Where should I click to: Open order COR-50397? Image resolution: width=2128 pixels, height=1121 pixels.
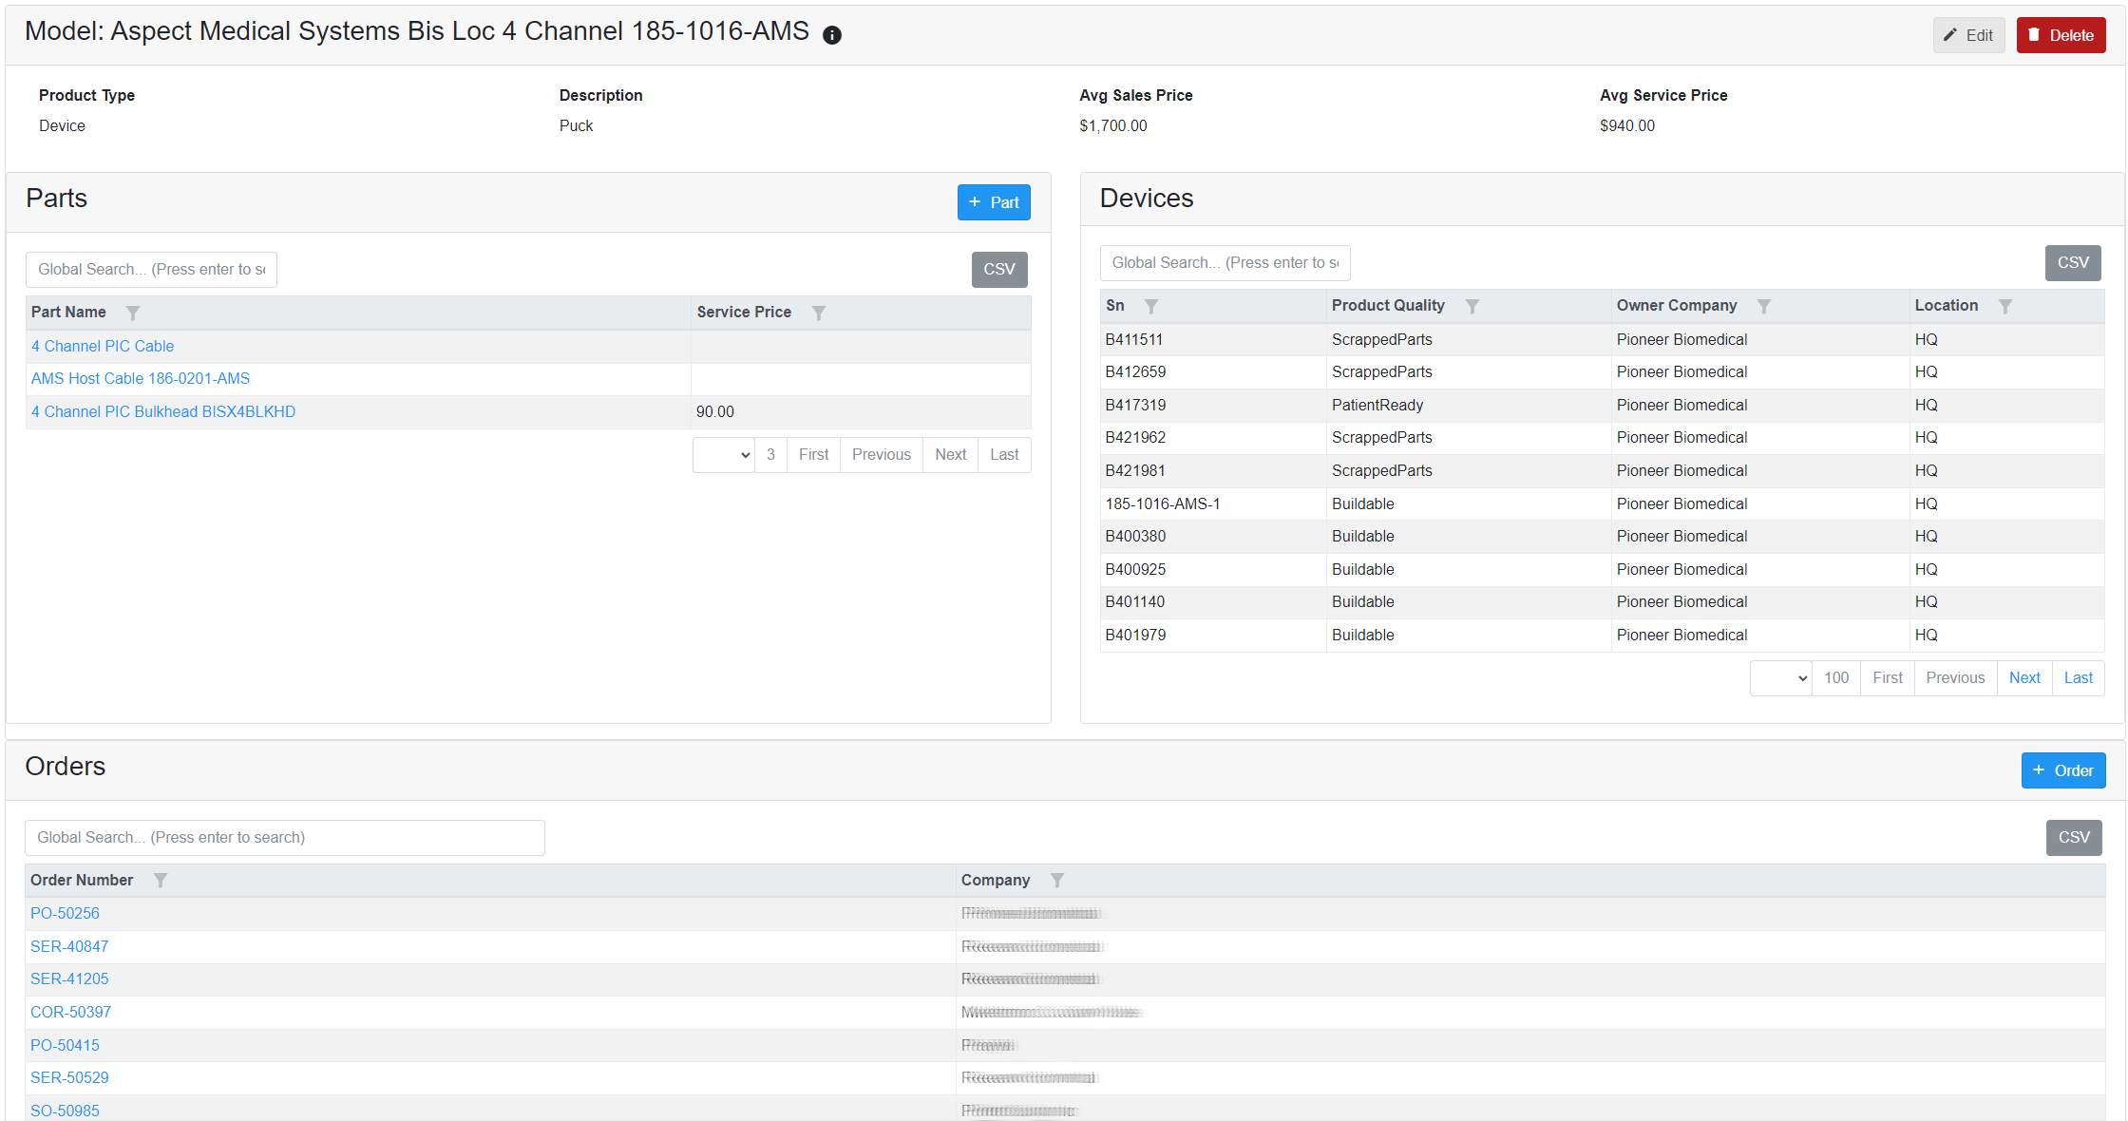pyautogui.click(x=70, y=1013)
